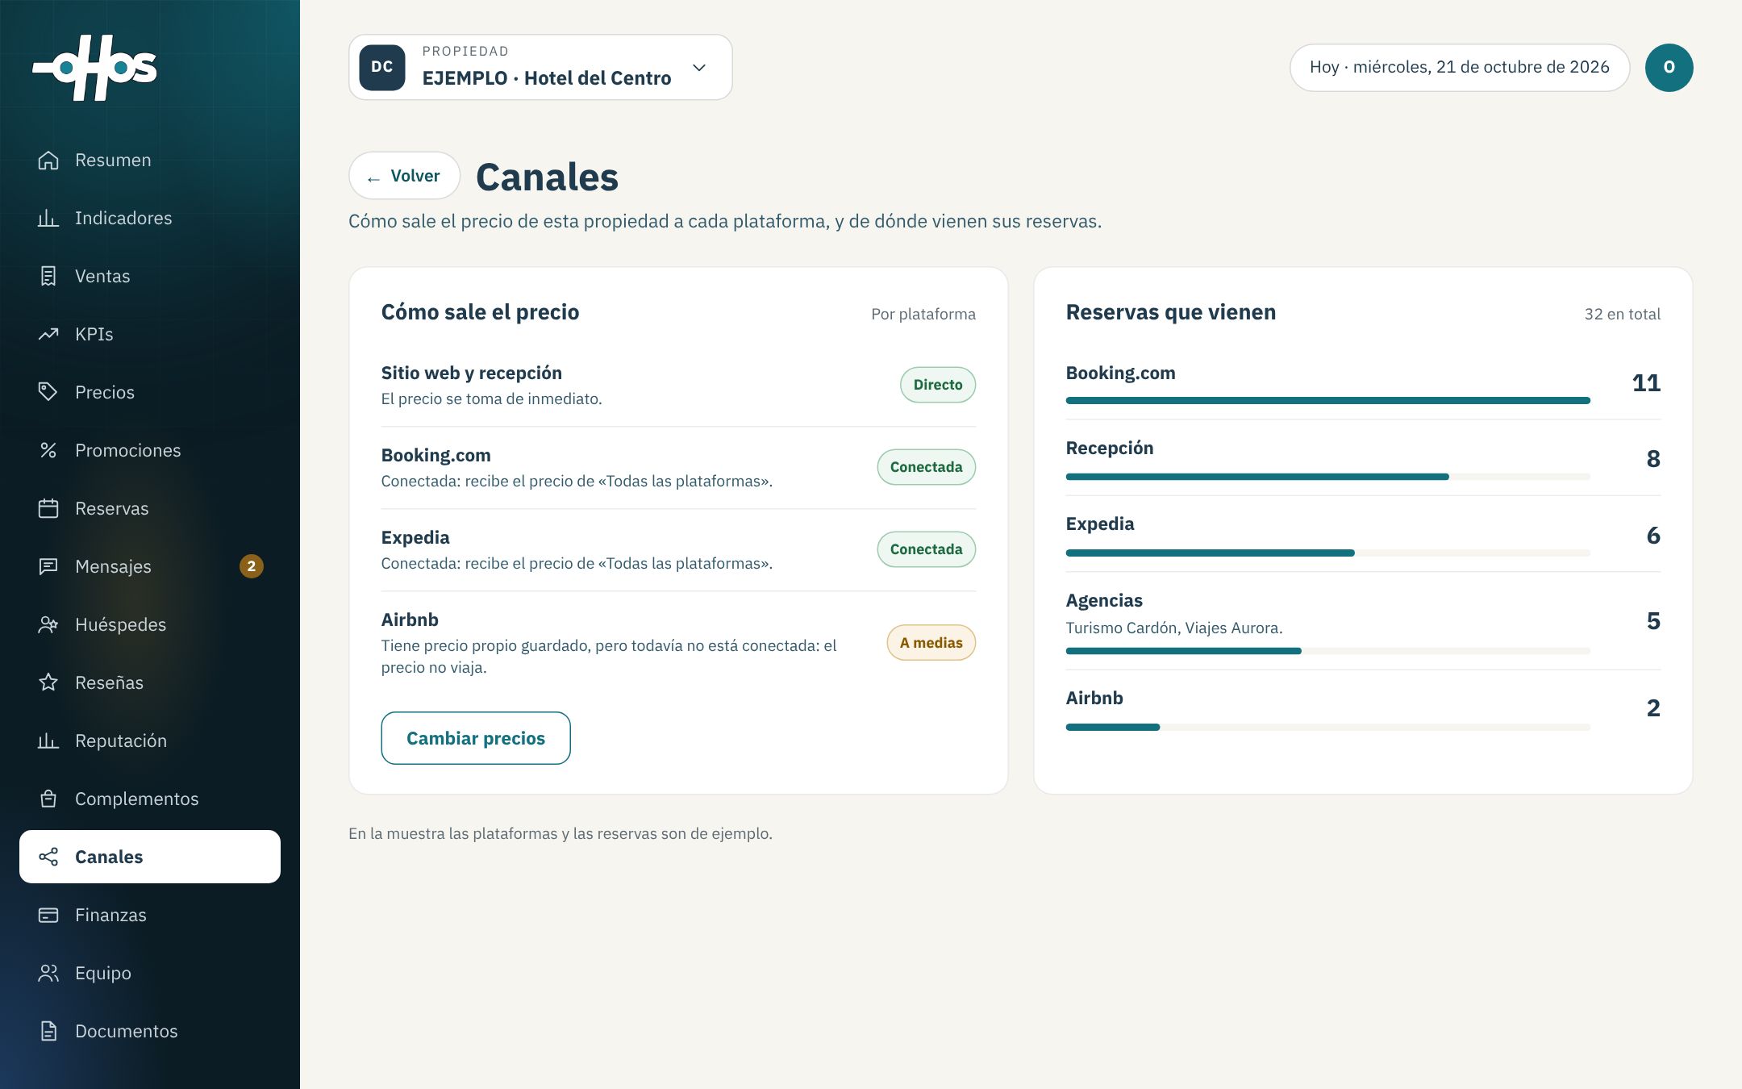Click the Precios tag icon
The width and height of the screenshot is (1742, 1089).
(x=48, y=392)
